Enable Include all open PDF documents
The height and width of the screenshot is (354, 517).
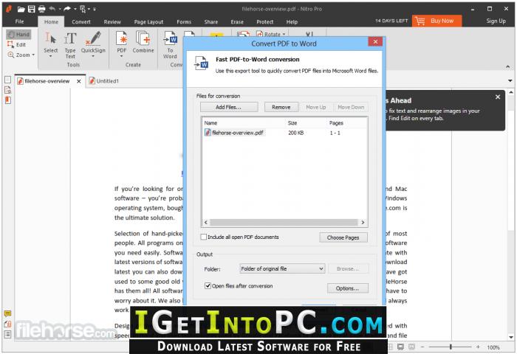204,237
